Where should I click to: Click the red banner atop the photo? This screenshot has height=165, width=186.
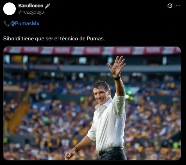[x=92, y=50]
